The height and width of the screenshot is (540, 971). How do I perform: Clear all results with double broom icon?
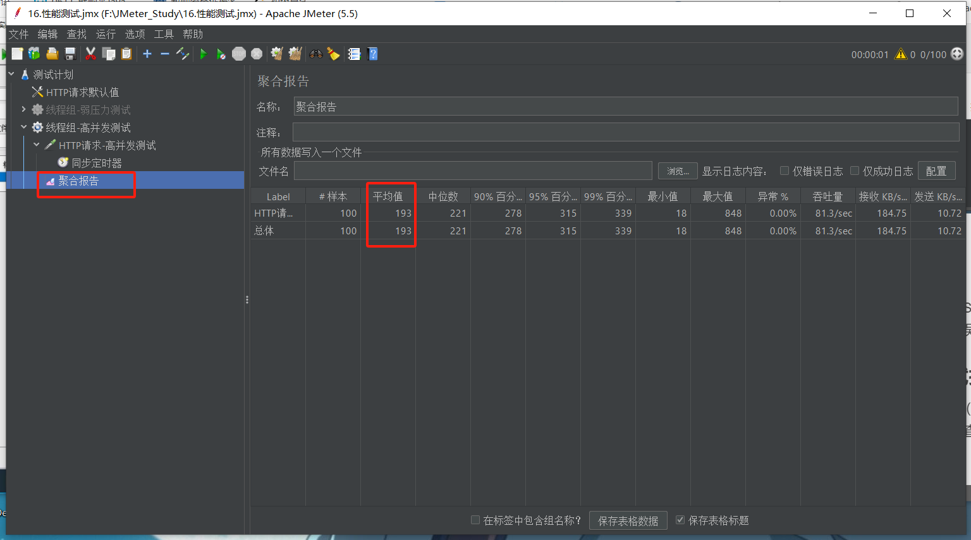click(x=295, y=54)
